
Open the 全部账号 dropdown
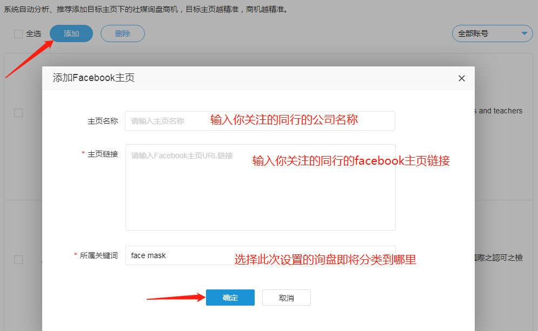click(492, 33)
